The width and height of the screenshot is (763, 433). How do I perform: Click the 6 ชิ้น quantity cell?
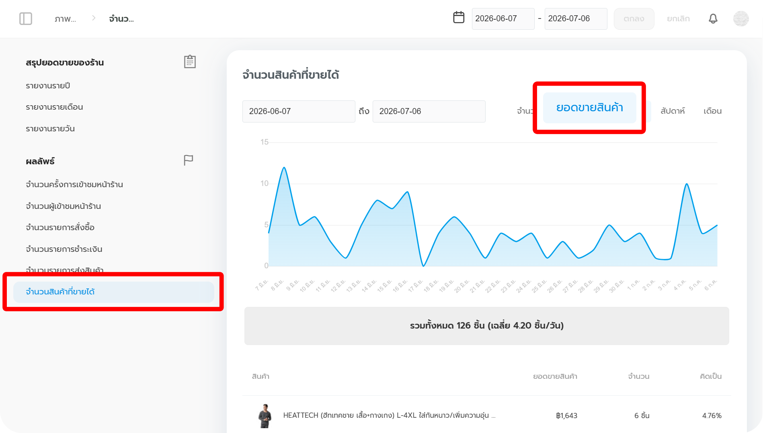(x=642, y=416)
